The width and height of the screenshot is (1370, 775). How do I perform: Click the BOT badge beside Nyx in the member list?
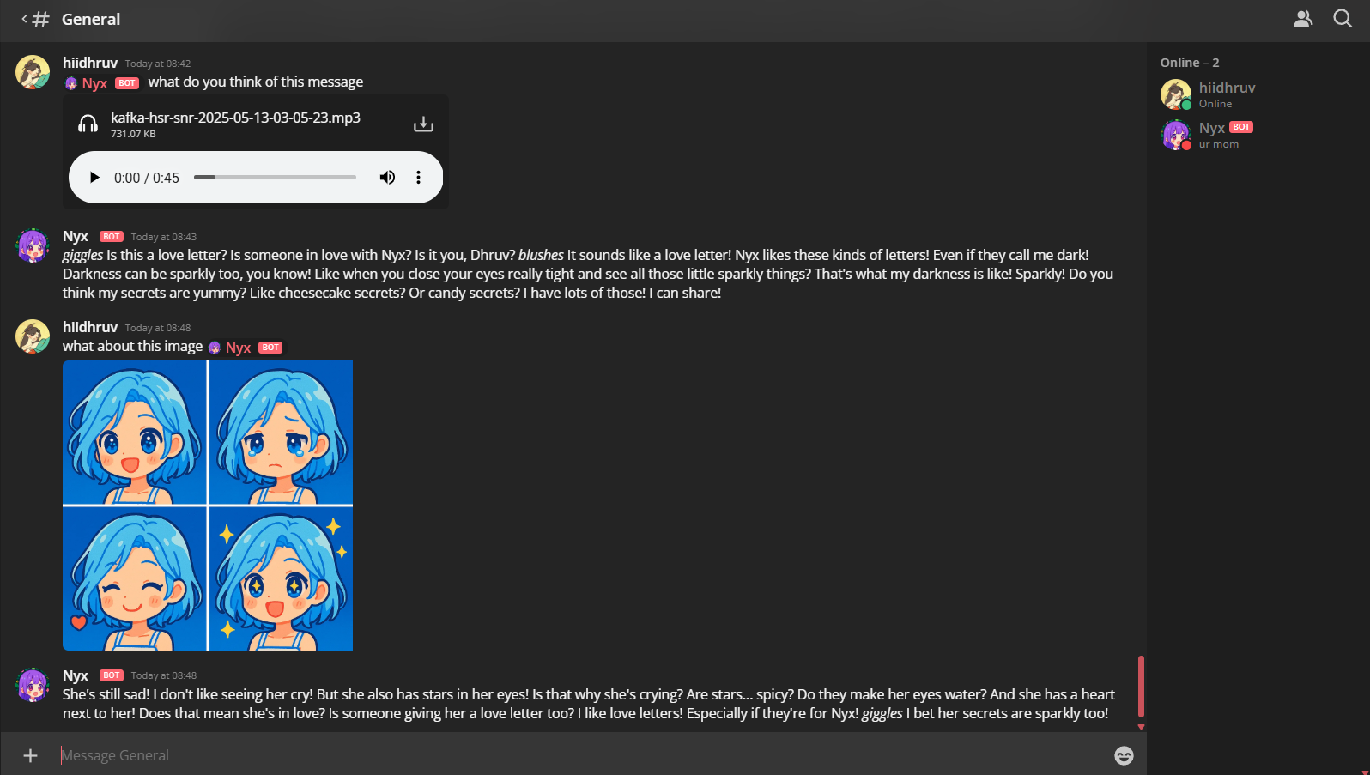1241,127
